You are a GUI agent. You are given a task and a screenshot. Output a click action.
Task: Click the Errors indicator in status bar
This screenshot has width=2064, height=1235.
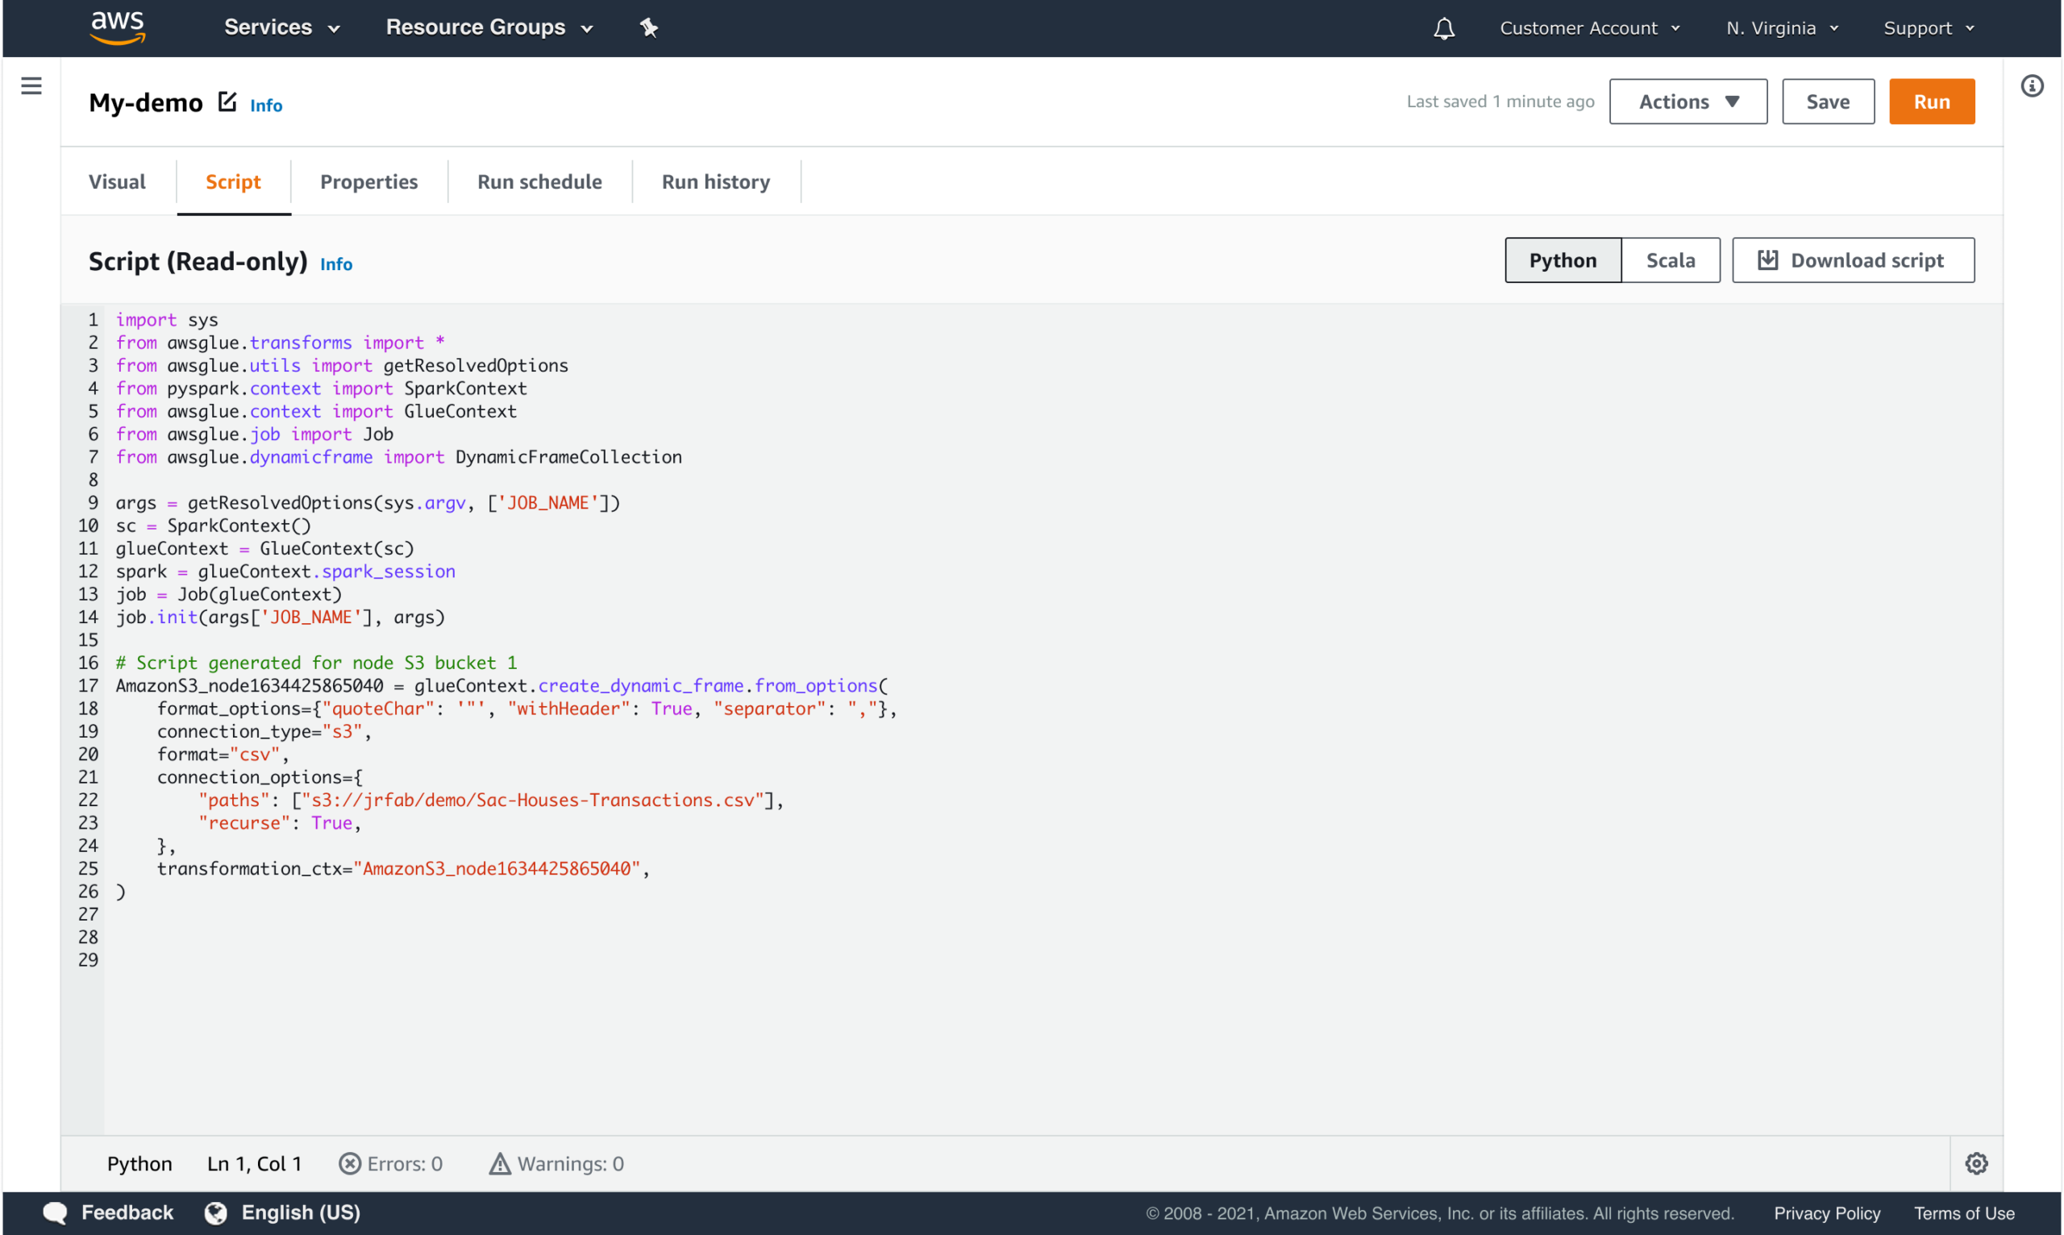pos(391,1162)
